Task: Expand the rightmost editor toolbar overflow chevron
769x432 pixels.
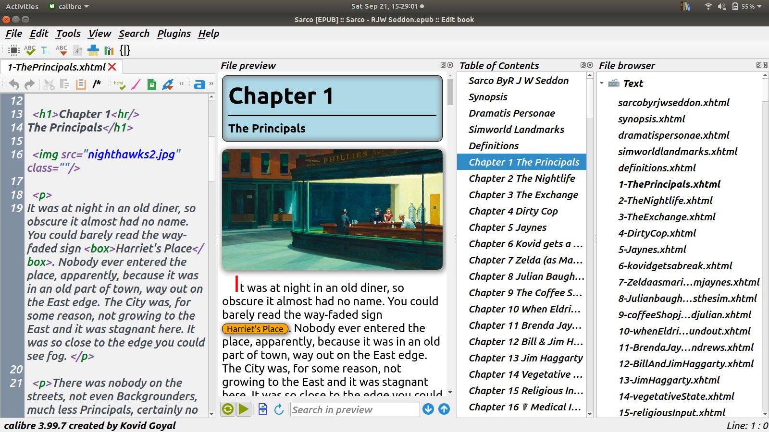Action: pos(211,84)
